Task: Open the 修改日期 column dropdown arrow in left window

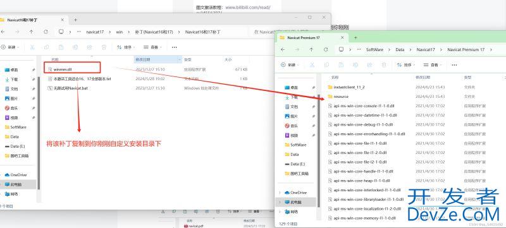Action: coord(180,59)
